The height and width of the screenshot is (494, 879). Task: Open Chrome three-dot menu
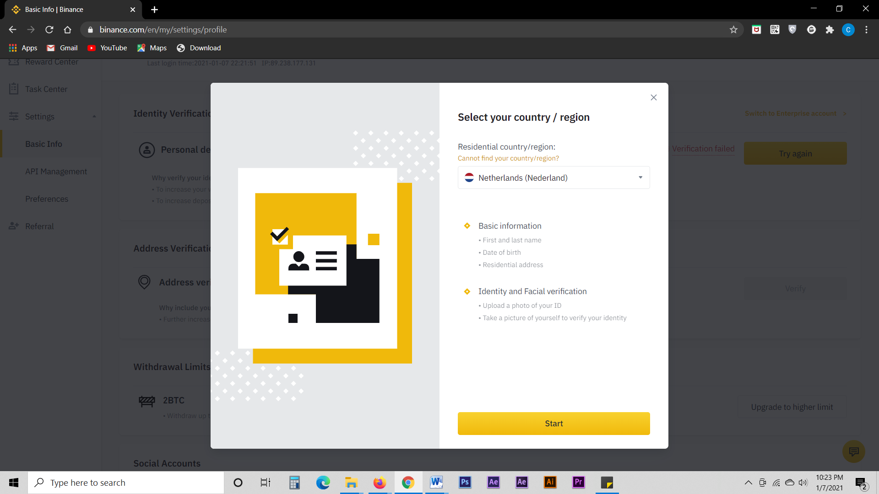(866, 30)
